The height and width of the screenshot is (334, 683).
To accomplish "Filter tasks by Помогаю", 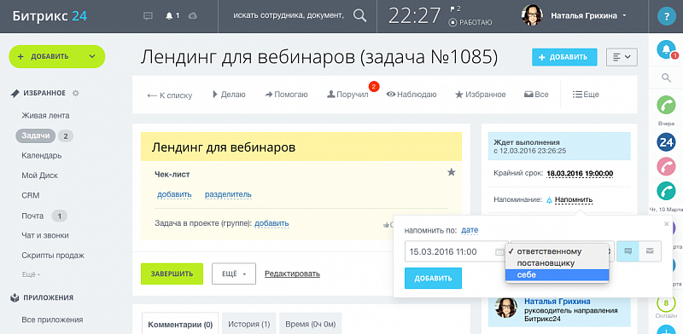I will pyautogui.click(x=286, y=95).
